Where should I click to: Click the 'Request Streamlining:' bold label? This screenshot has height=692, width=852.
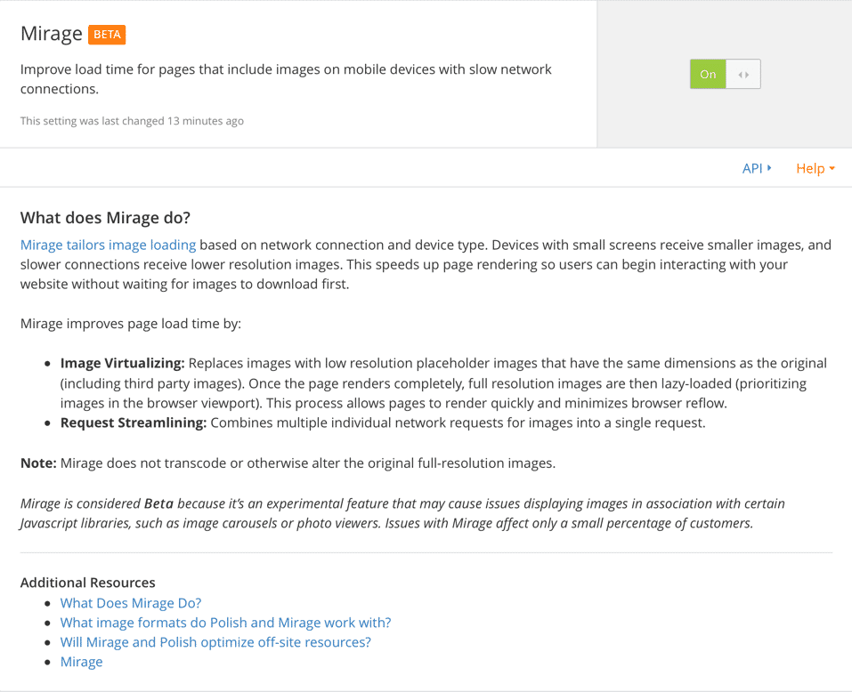point(133,422)
